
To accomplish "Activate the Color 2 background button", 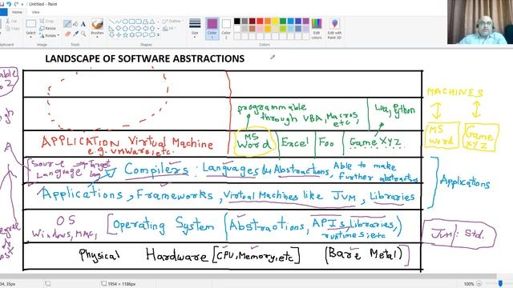I will pyautogui.click(x=226, y=29).
